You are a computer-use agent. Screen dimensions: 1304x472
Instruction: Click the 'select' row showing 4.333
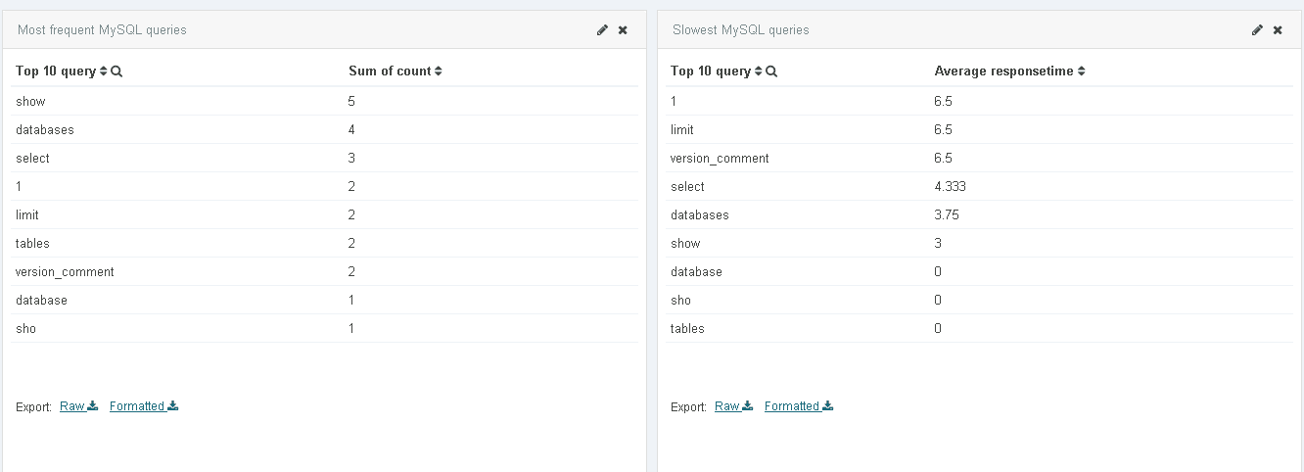click(x=687, y=187)
